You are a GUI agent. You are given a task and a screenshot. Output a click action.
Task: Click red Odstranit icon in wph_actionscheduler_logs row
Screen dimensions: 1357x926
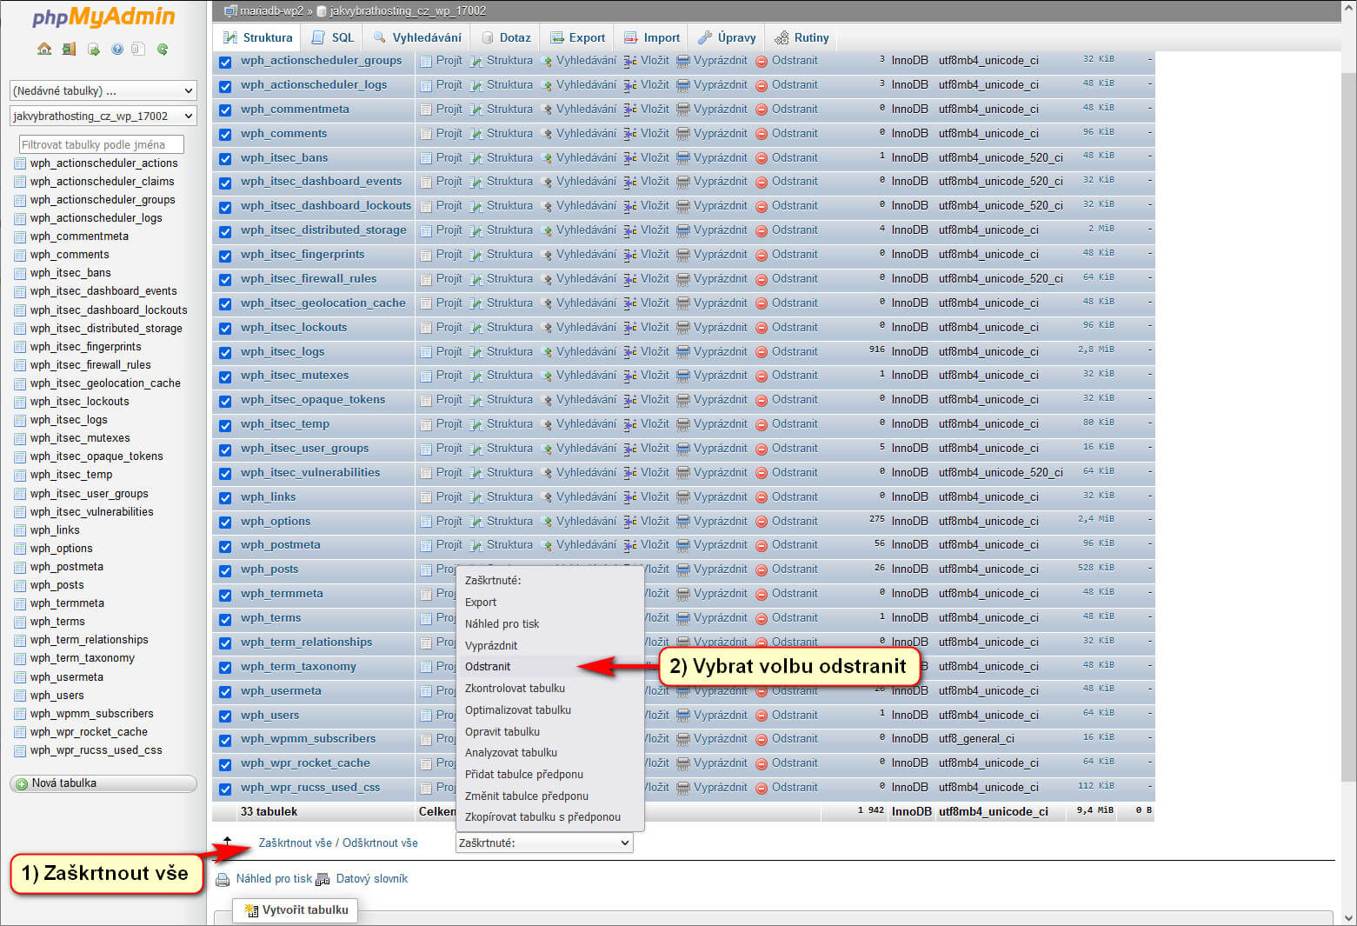(x=762, y=85)
